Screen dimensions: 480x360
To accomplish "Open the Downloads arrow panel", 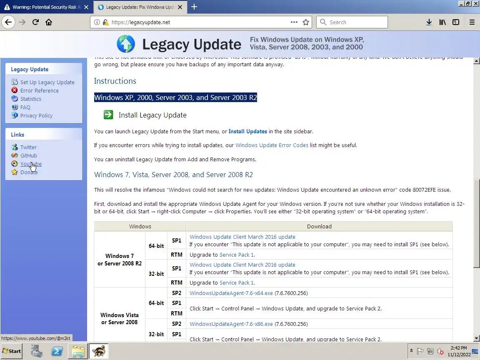I will (429, 22).
